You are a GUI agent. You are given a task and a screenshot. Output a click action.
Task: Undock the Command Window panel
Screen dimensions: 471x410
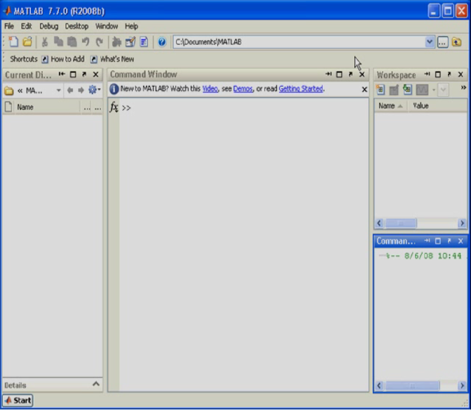pyautogui.click(x=350, y=74)
